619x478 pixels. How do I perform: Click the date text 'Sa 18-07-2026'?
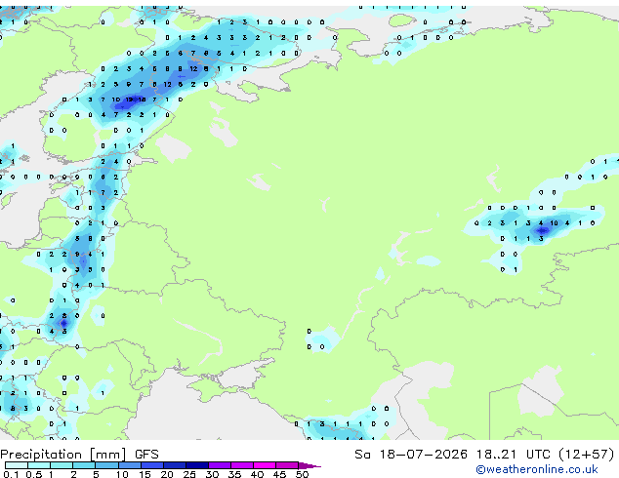coord(411,455)
